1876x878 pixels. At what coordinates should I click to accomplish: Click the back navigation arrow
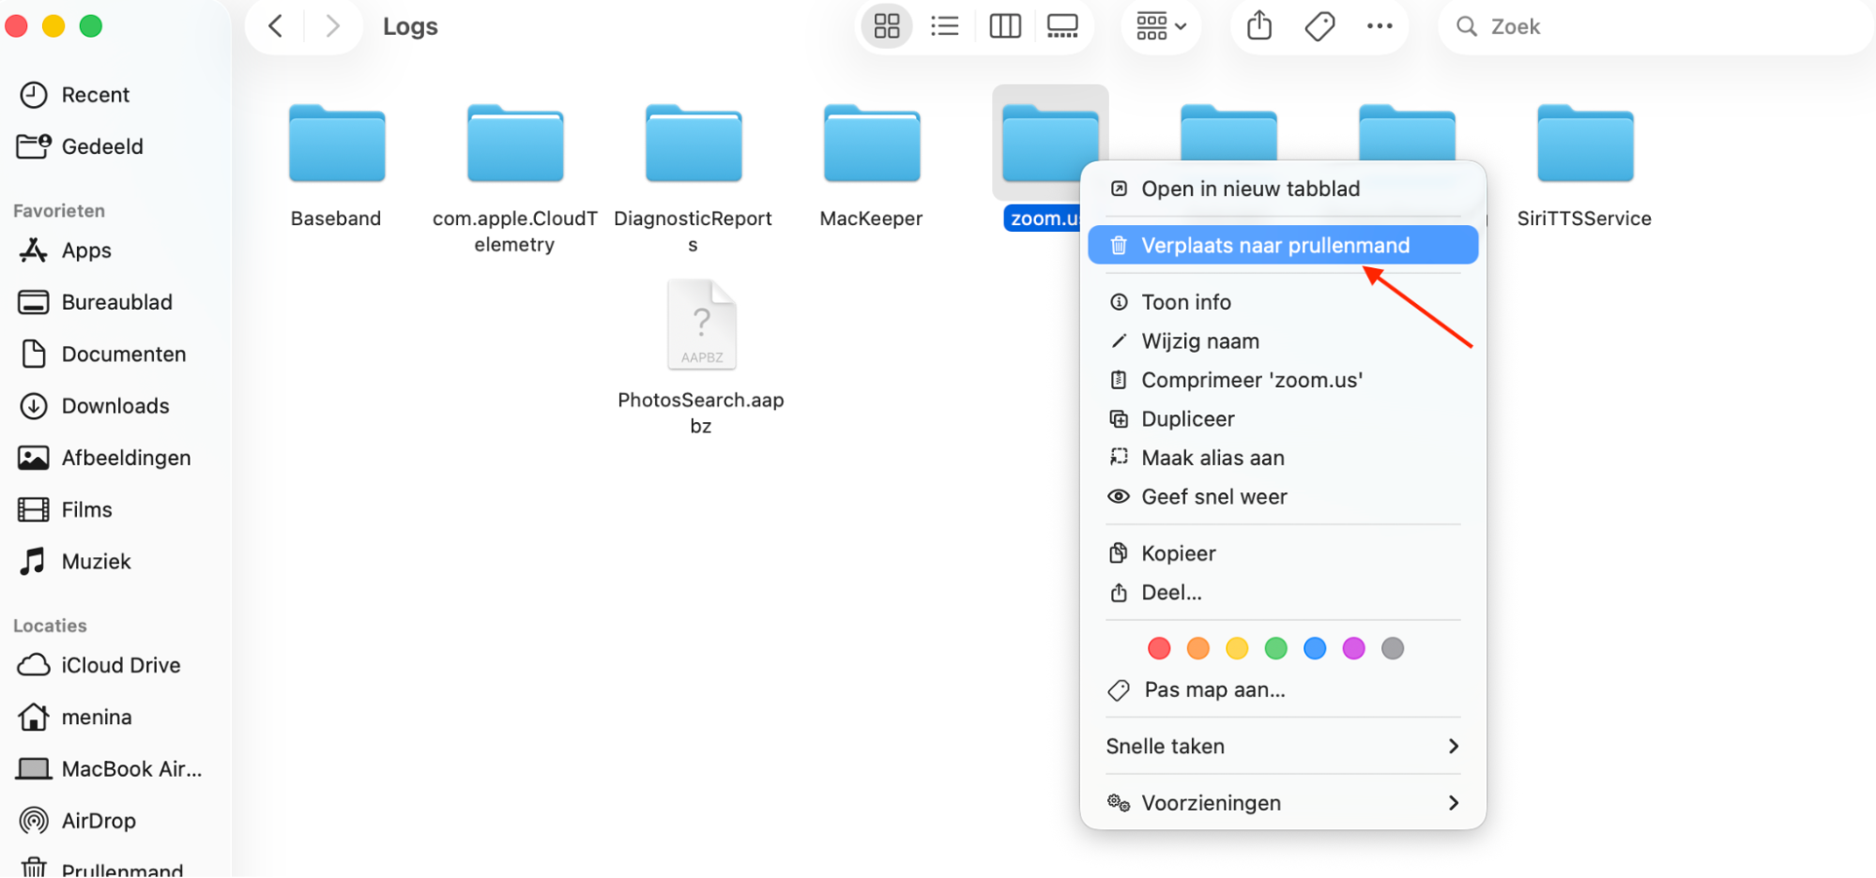click(274, 25)
